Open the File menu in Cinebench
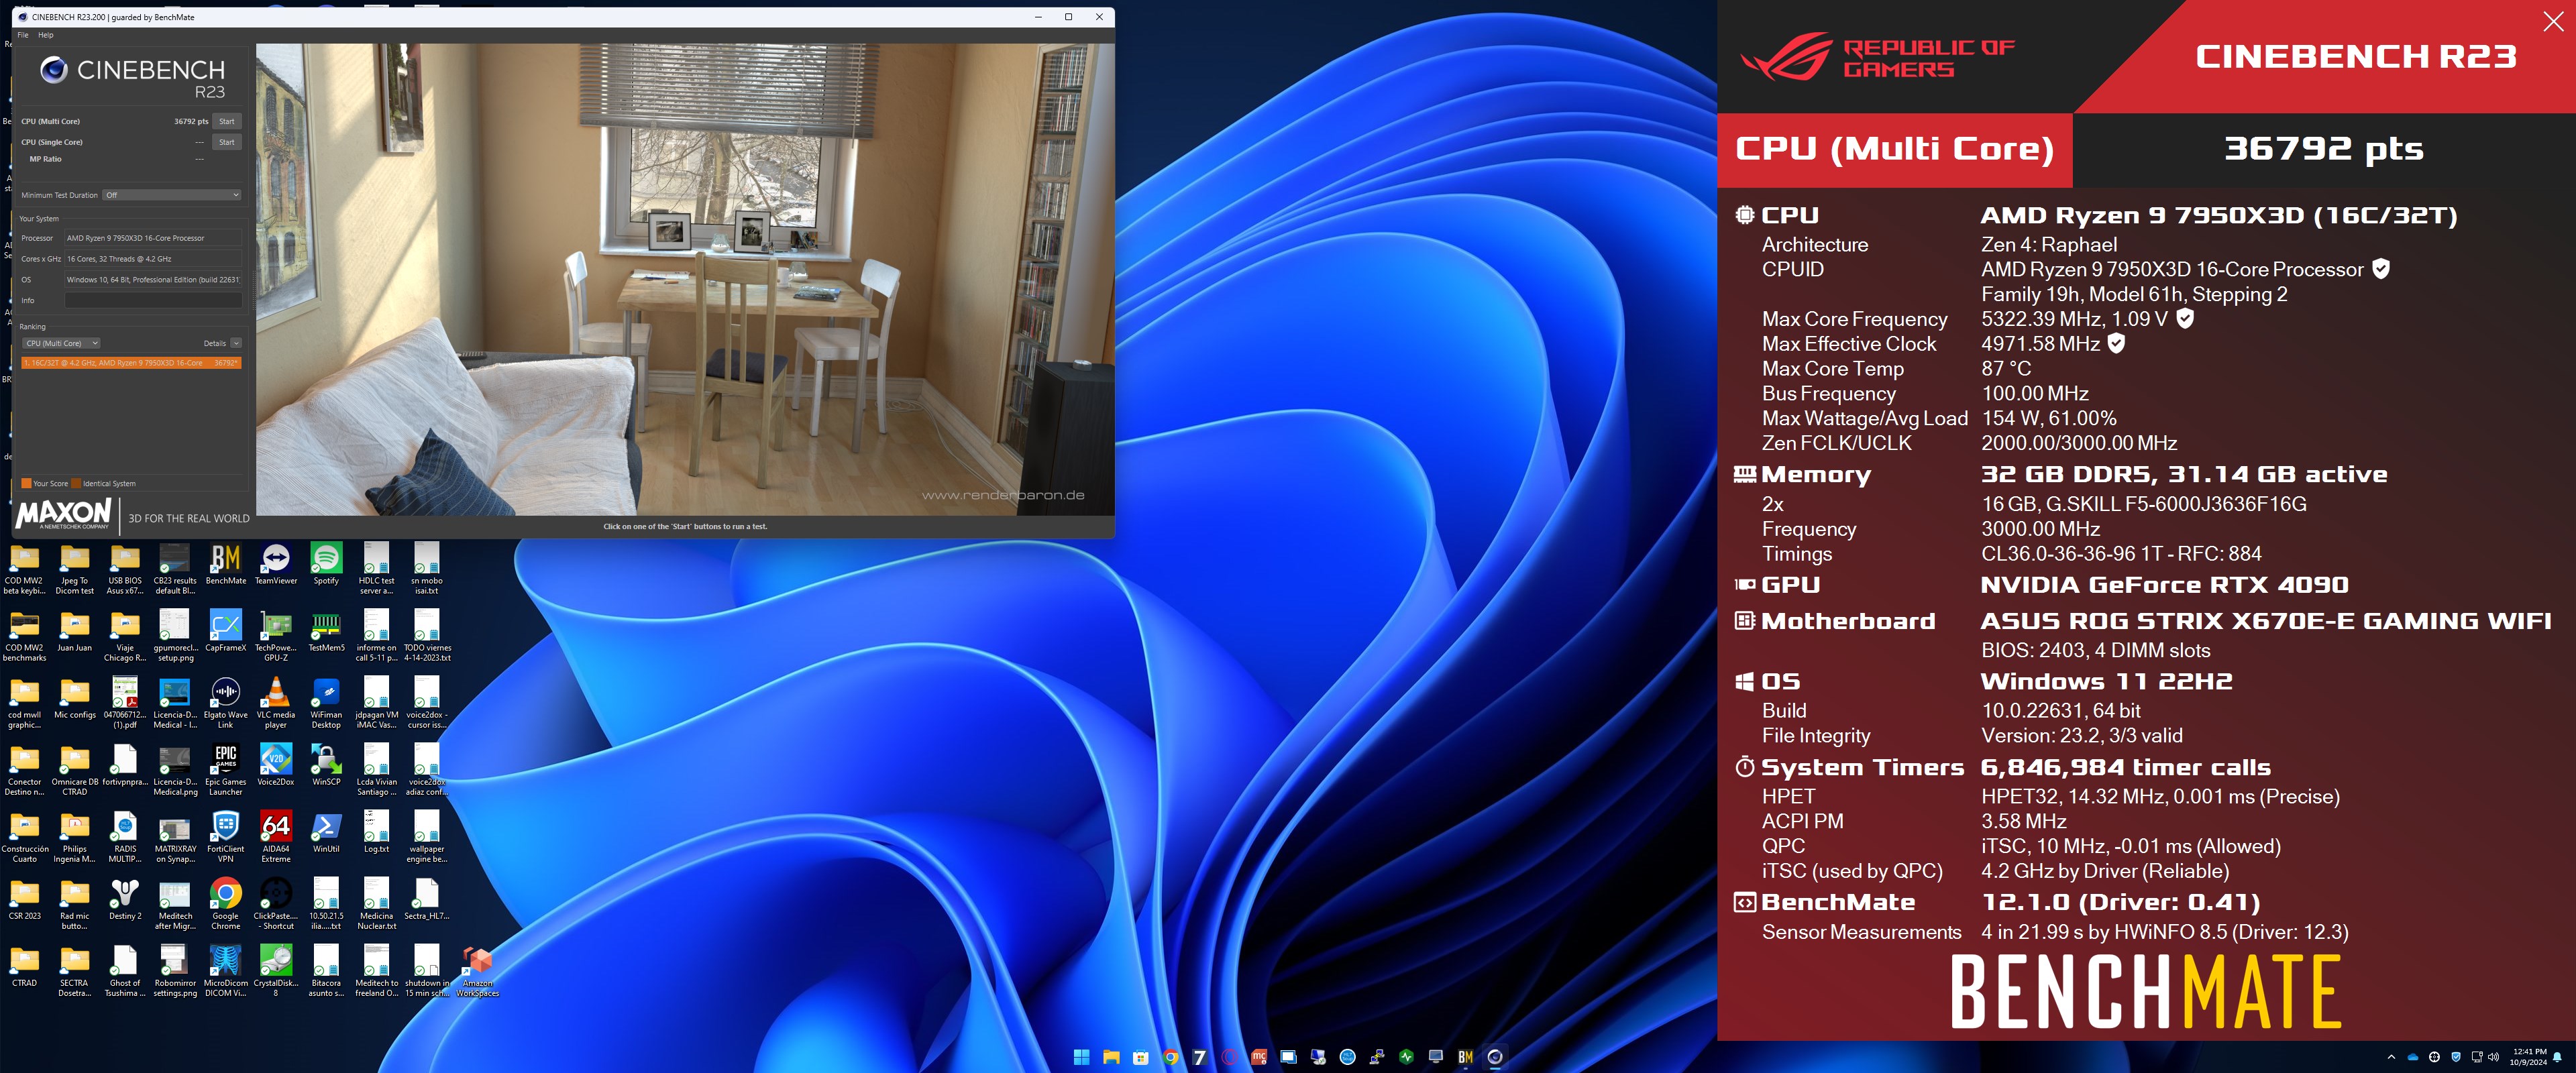2576x1073 pixels. (x=23, y=35)
